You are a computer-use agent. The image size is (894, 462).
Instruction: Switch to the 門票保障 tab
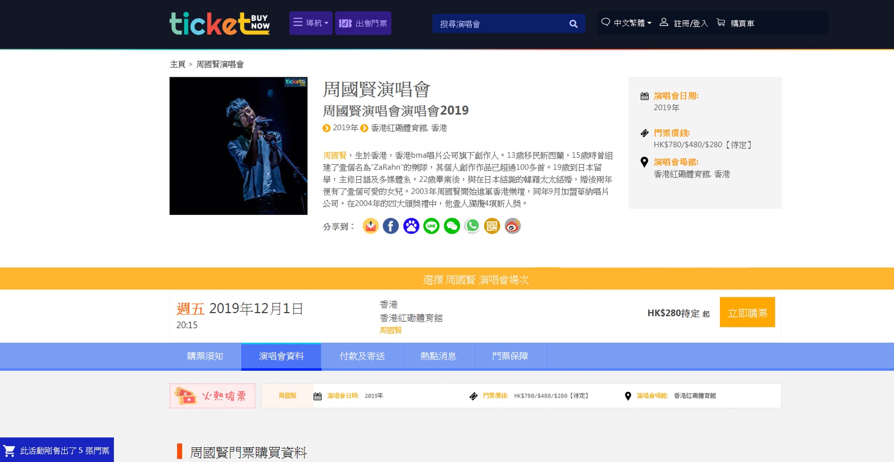click(510, 356)
